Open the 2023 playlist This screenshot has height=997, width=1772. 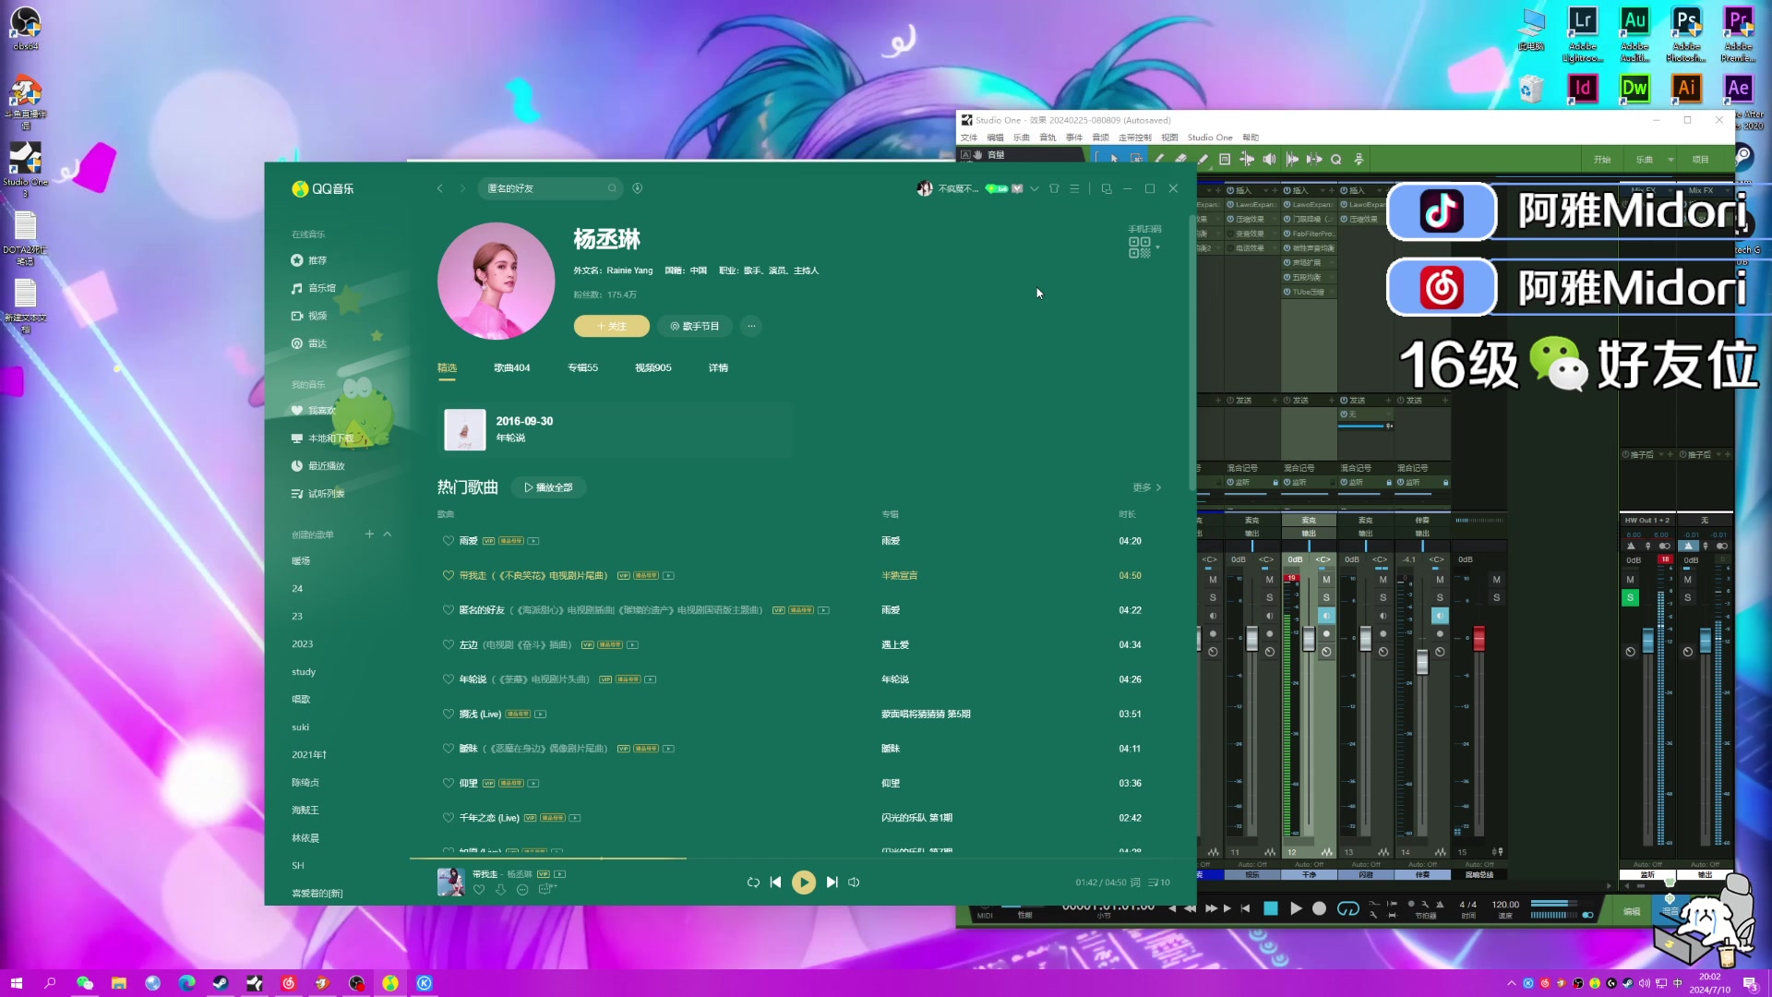coord(303,644)
